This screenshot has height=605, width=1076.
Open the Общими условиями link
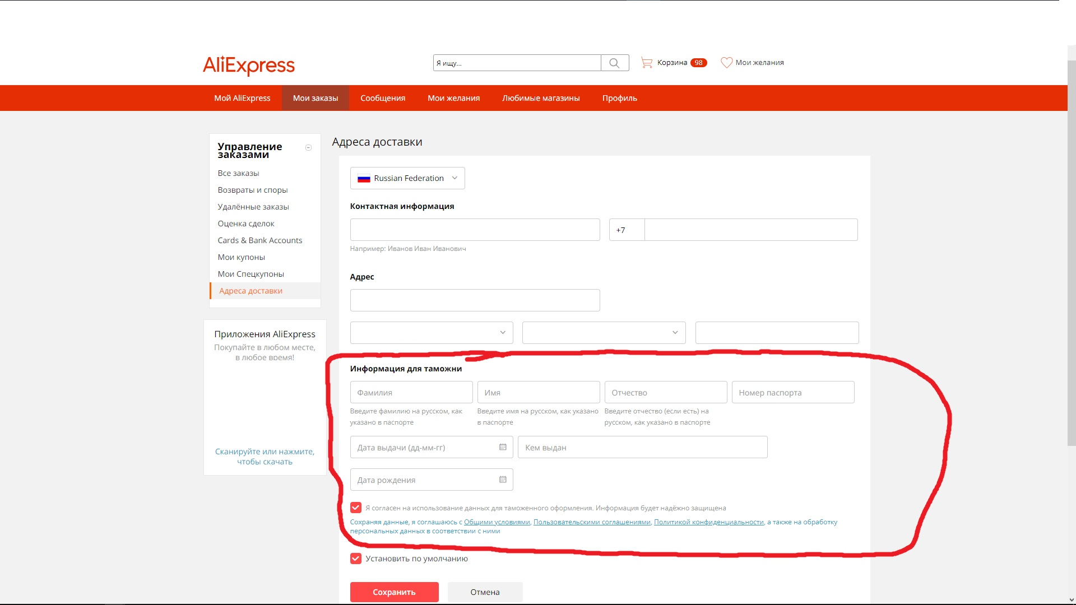click(x=497, y=522)
